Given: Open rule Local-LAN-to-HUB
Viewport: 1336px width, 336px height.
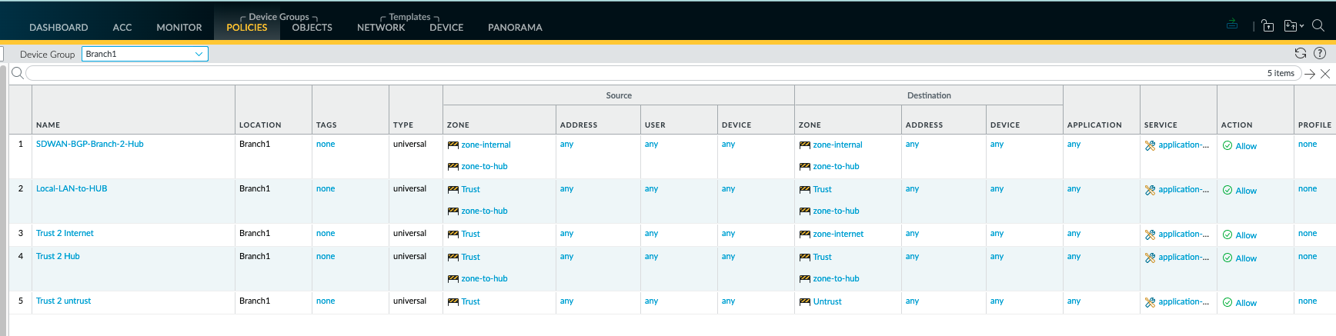Looking at the screenshot, I should [x=72, y=188].
